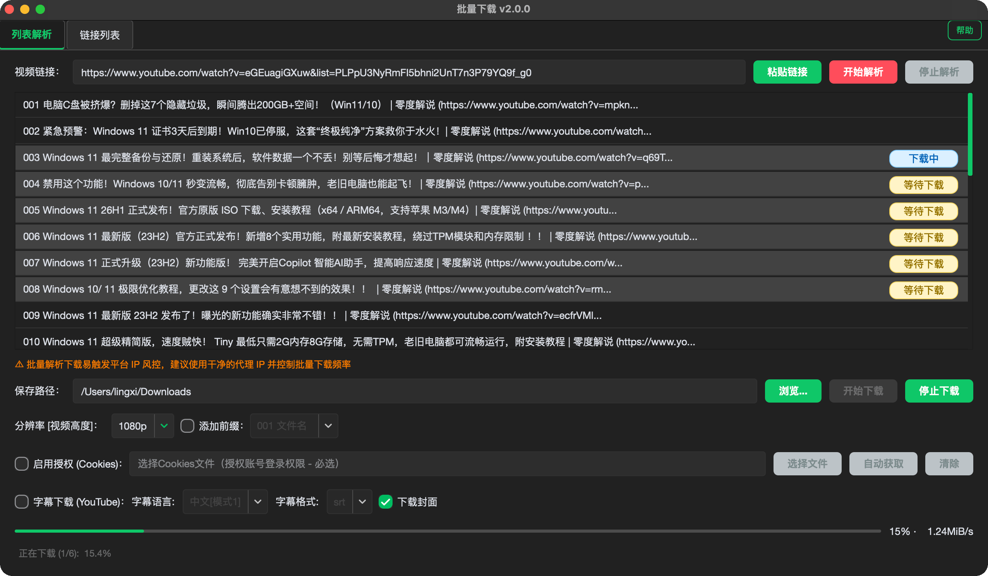Open the 链接列表 tab

(x=99, y=35)
